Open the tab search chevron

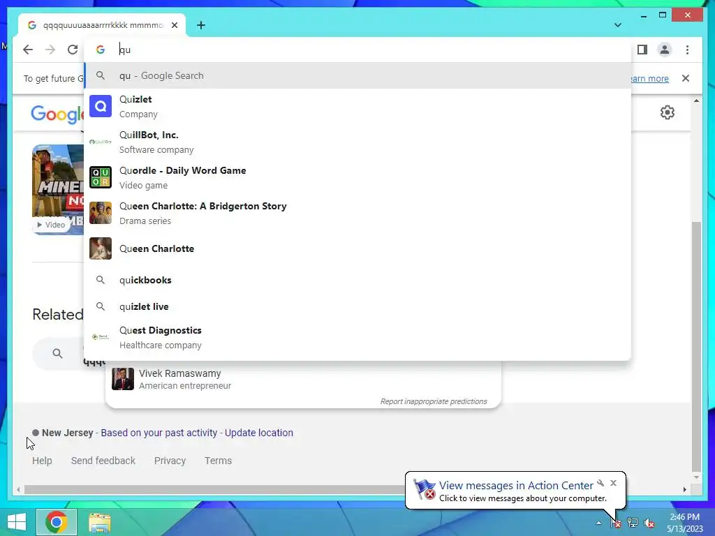pos(618,25)
